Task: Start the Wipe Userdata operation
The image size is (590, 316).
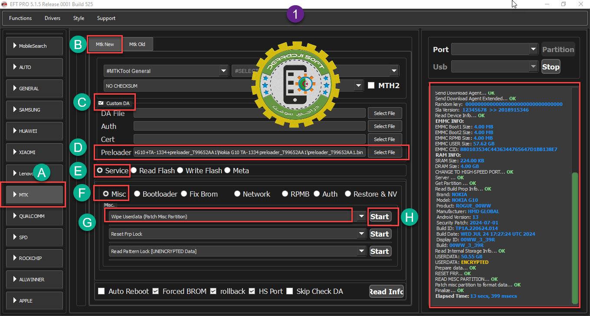Action: [380, 217]
